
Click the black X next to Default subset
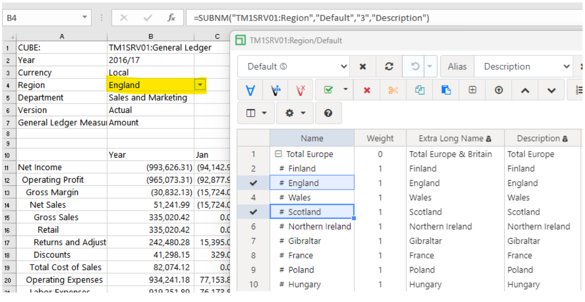tap(363, 66)
